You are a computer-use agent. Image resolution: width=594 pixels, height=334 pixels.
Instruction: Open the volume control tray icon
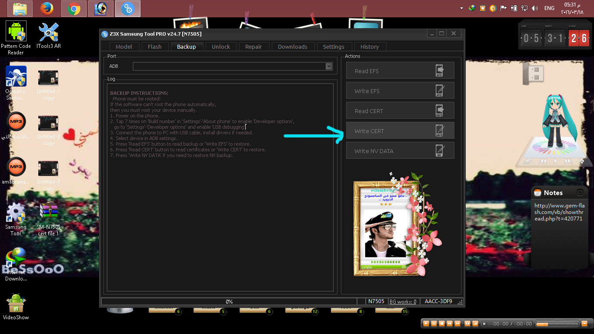[x=535, y=8]
